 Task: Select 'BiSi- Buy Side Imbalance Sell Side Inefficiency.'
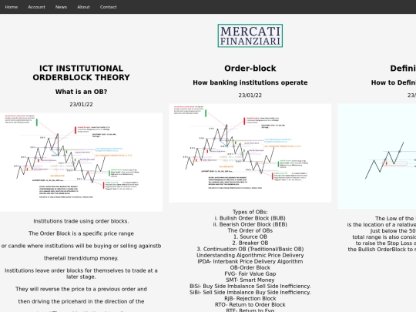click(250, 286)
